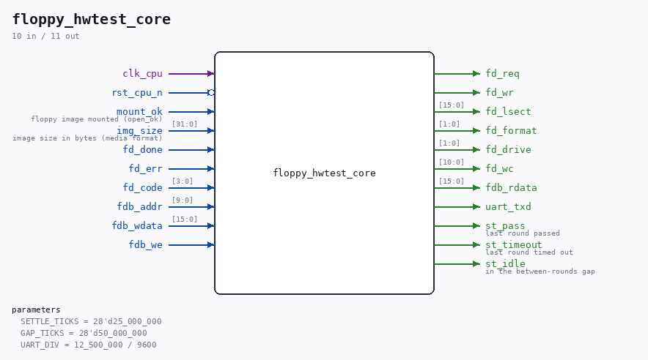
Task: Select the fdb_rdata output port label
Action: (511, 187)
